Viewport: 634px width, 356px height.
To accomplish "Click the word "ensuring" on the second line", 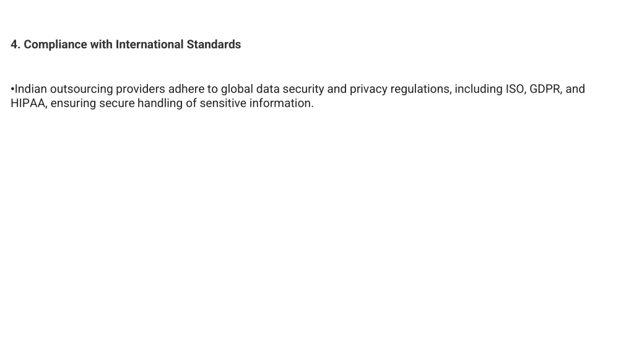I will (73, 104).
